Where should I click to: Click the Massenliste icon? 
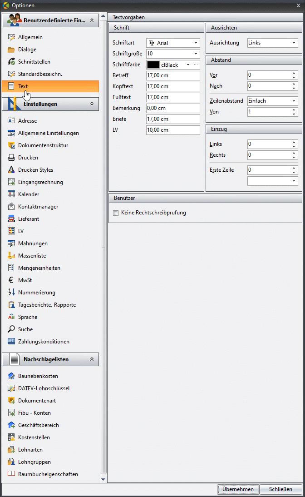click(x=11, y=255)
